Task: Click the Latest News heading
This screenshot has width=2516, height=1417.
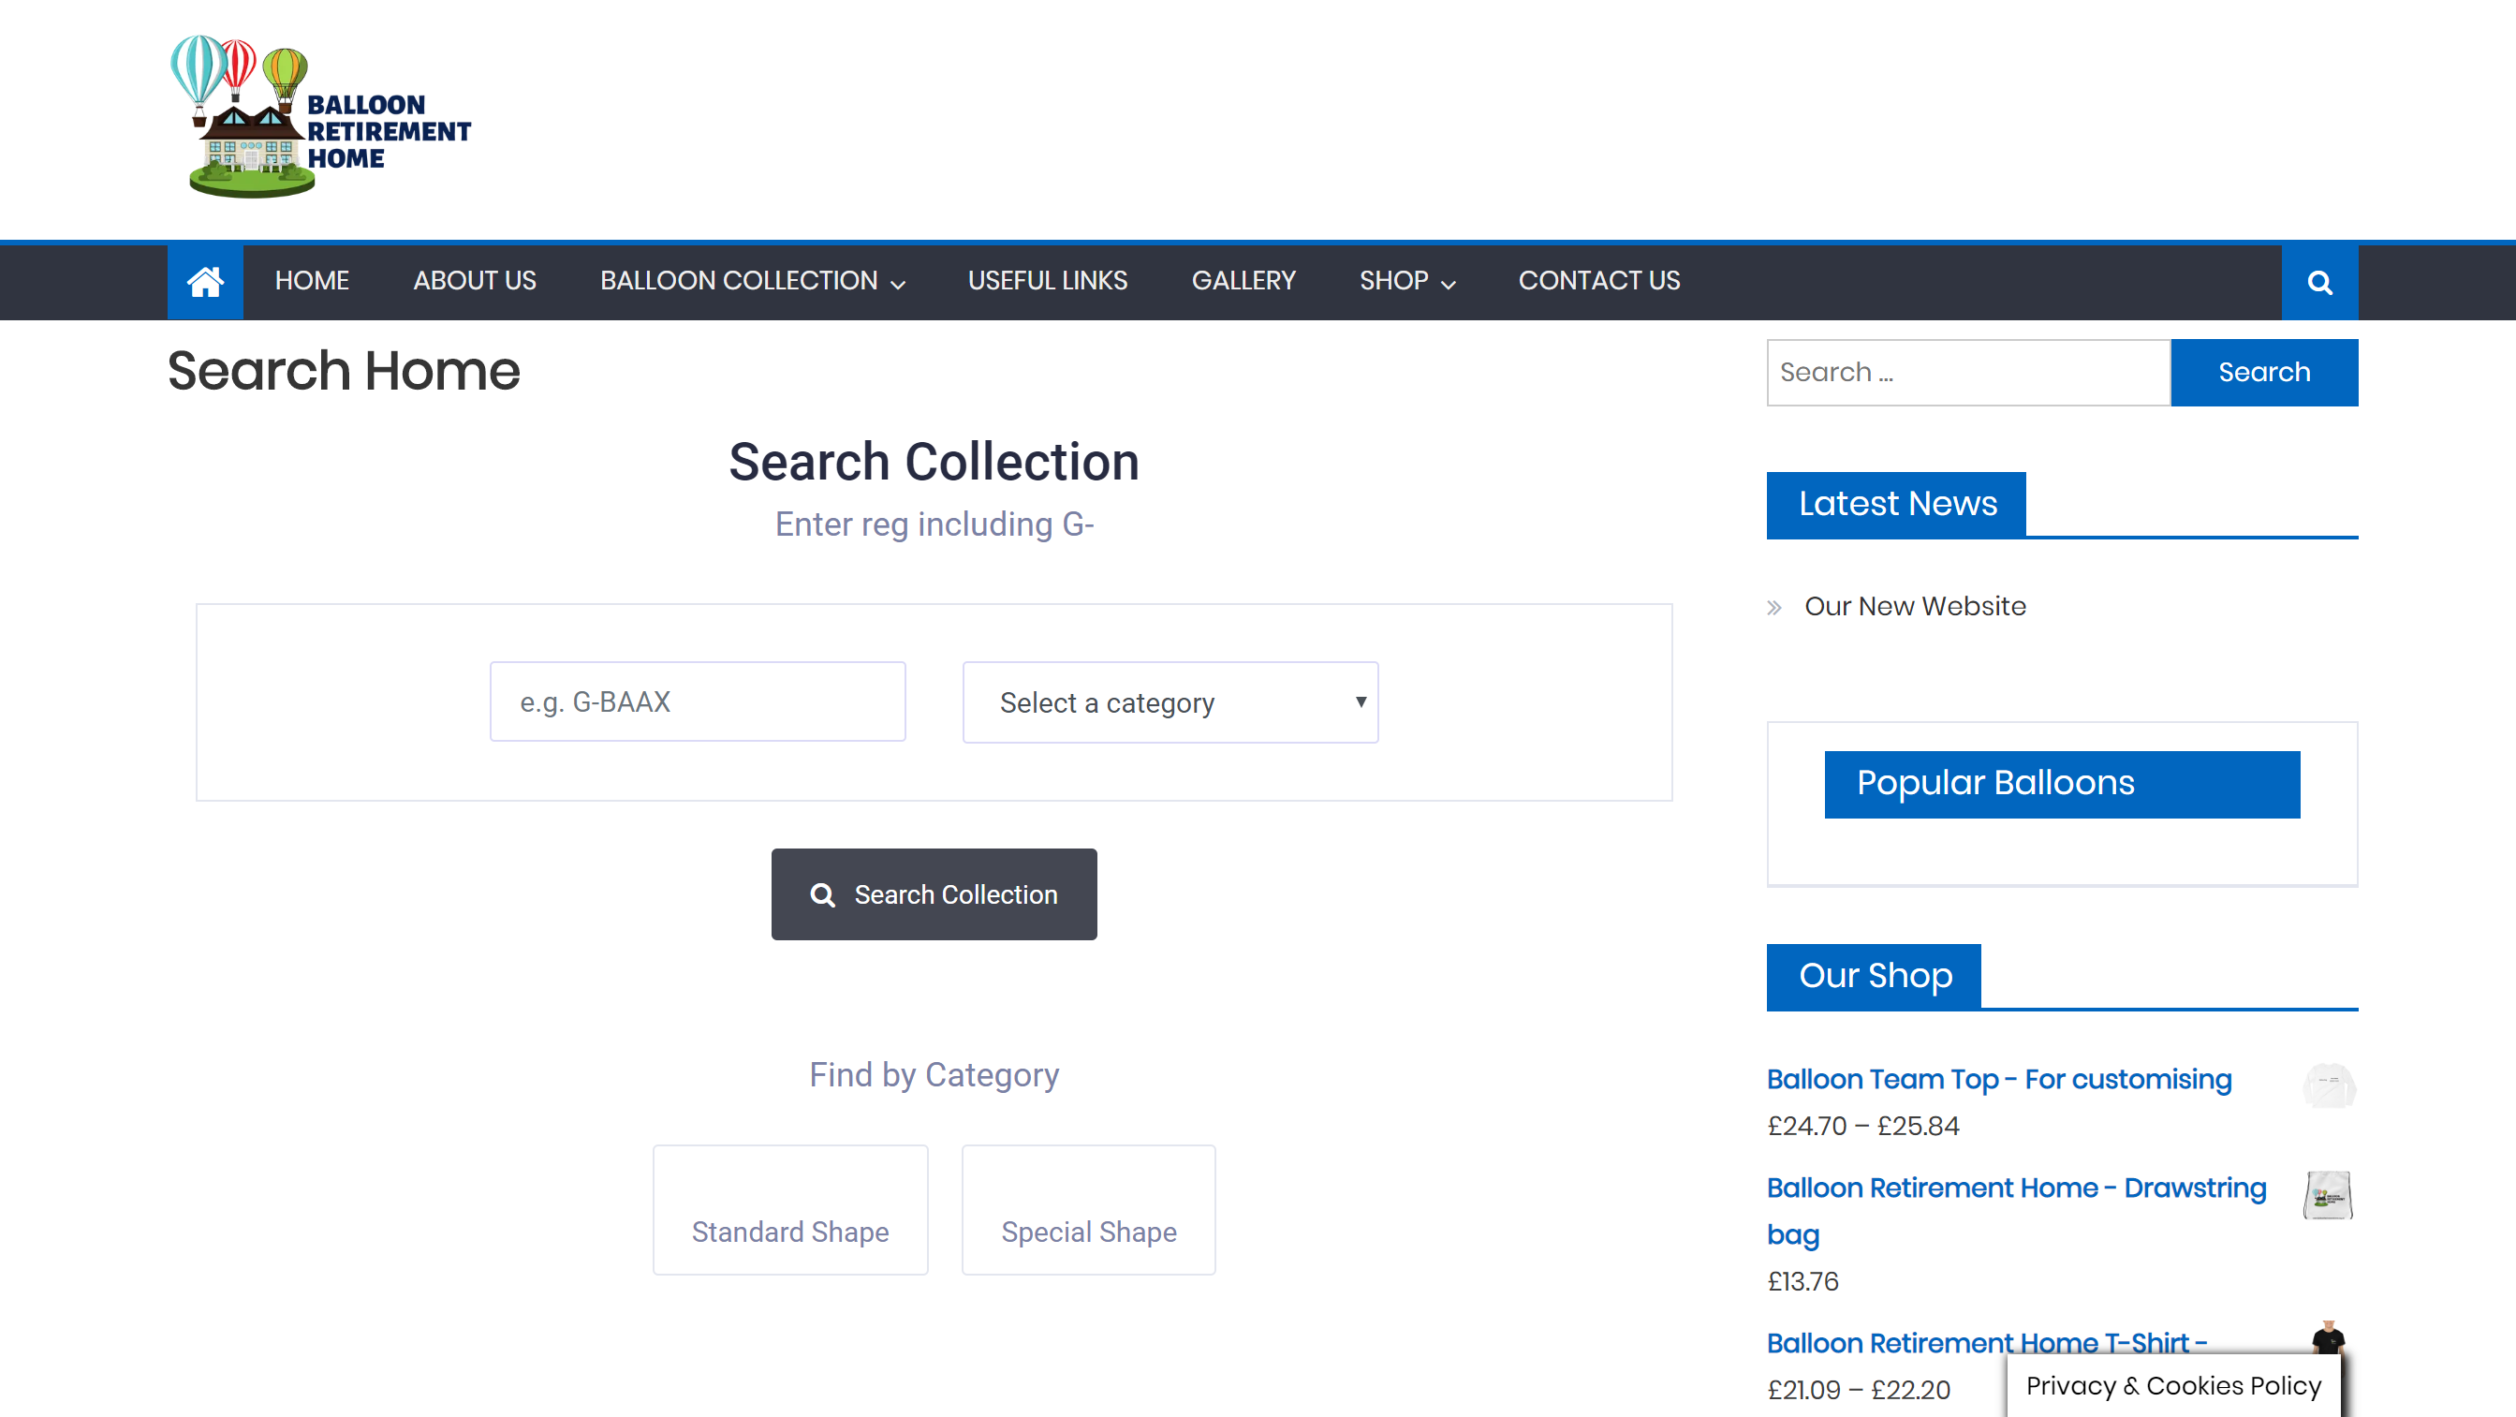Action: coord(1897,503)
